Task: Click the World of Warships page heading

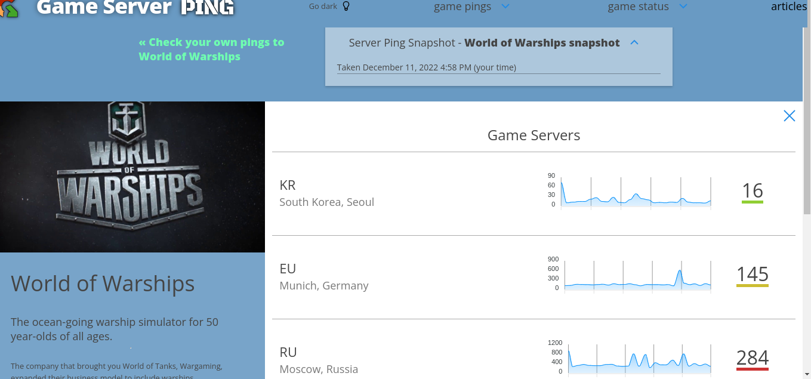Action: coord(103,284)
